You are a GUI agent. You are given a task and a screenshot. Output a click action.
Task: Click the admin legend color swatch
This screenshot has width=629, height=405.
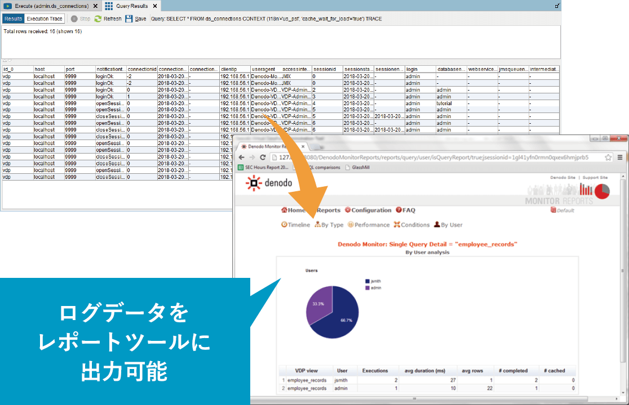coord(367,288)
